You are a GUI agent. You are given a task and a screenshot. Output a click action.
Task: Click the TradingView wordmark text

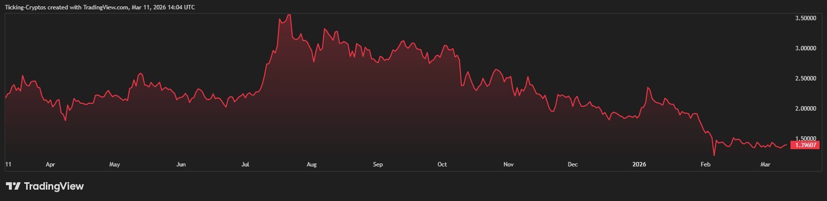tap(54, 186)
